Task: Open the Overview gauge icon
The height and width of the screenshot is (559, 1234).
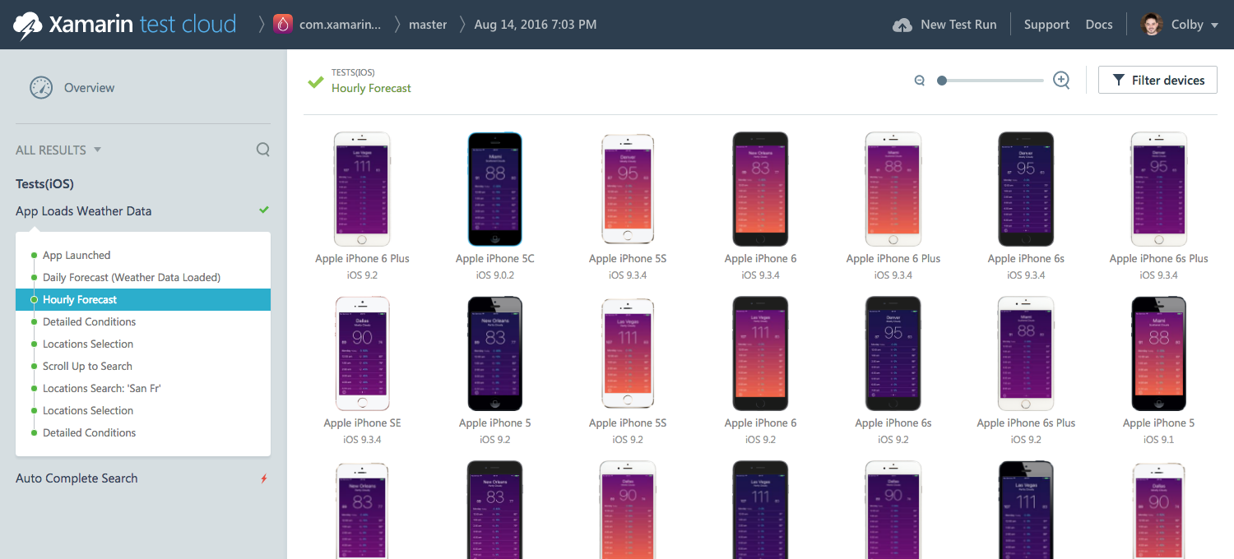Action: pos(41,88)
